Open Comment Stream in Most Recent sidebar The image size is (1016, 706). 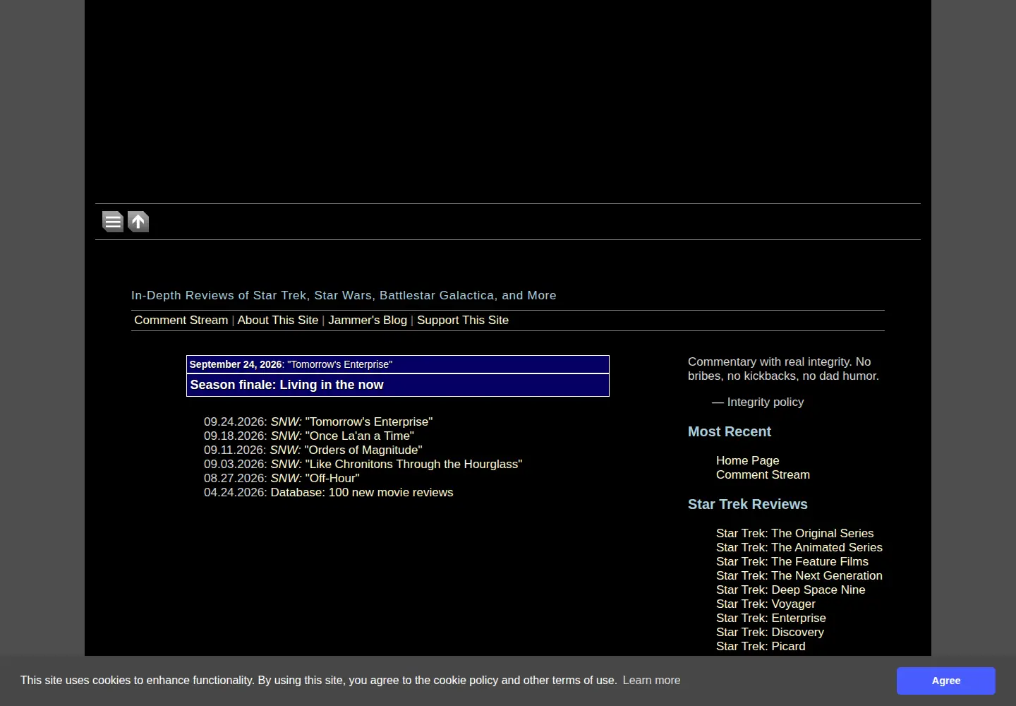[763, 474]
